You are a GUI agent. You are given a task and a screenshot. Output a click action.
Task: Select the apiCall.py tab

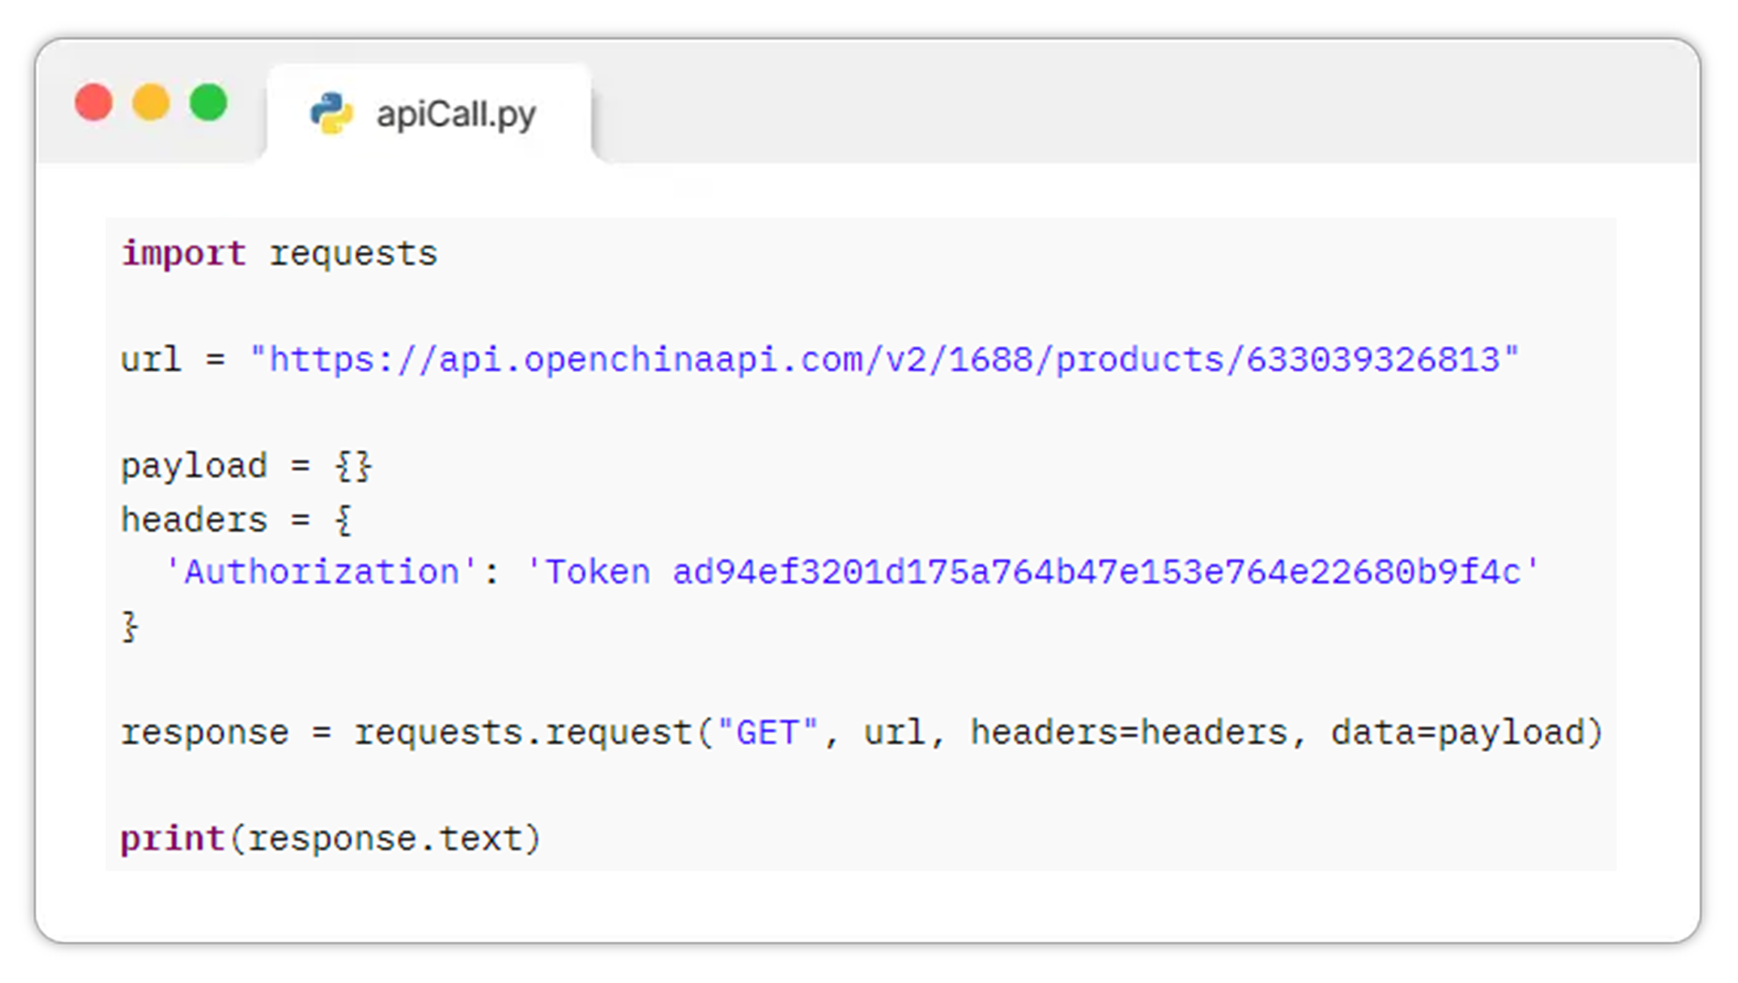[429, 114]
